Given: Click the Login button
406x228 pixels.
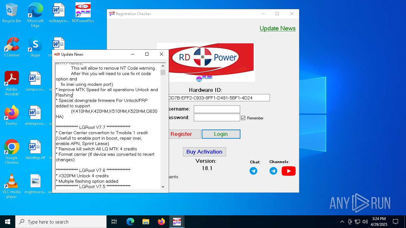Looking at the screenshot, I should tap(221, 134).
